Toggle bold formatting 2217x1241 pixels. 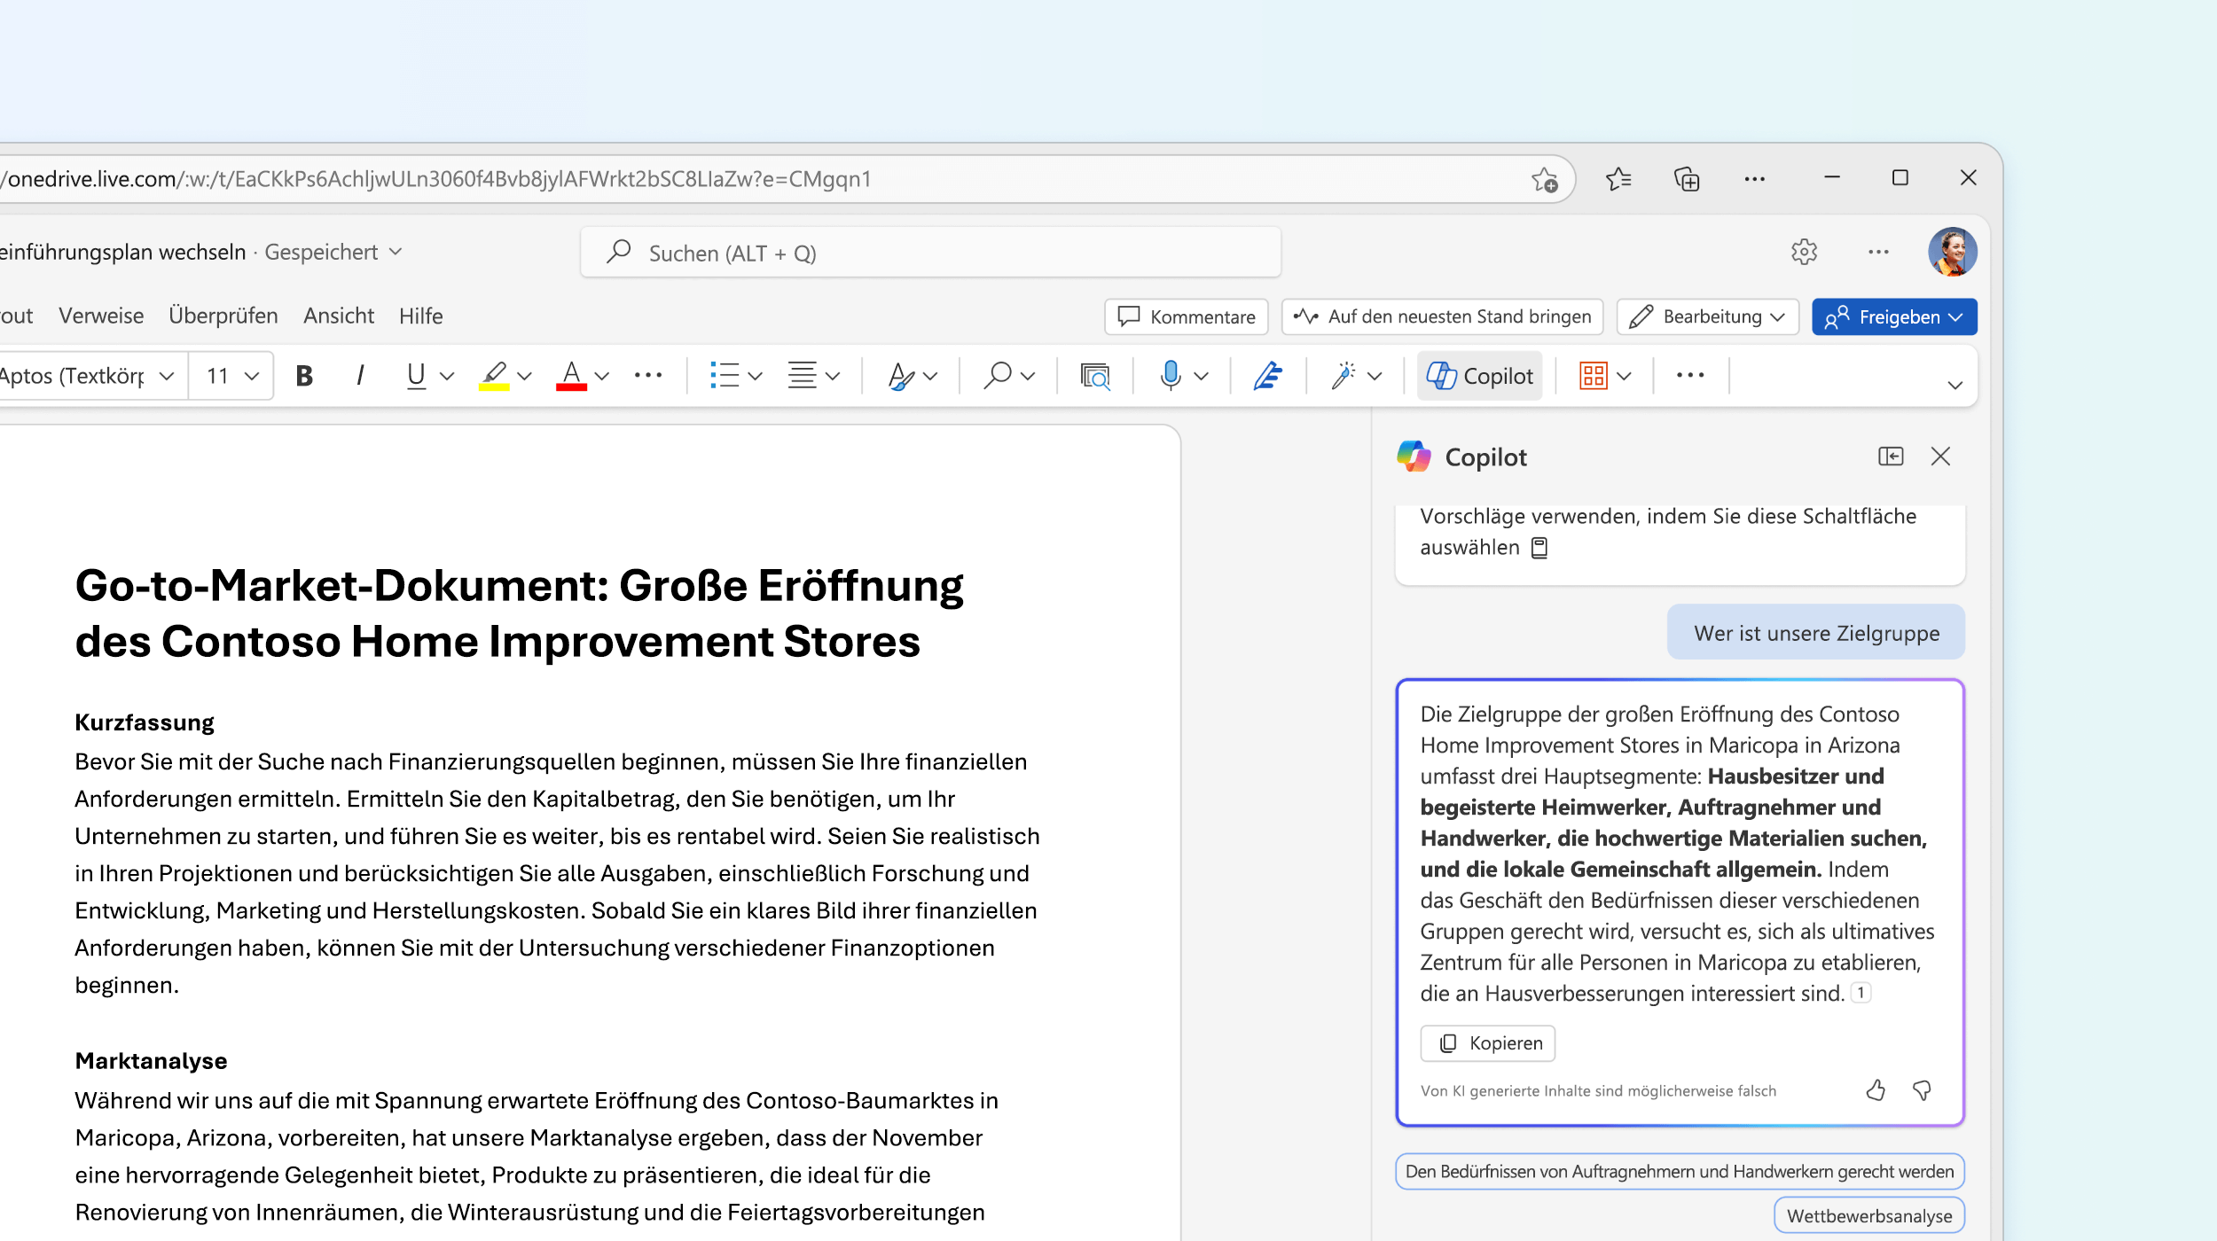(x=304, y=376)
